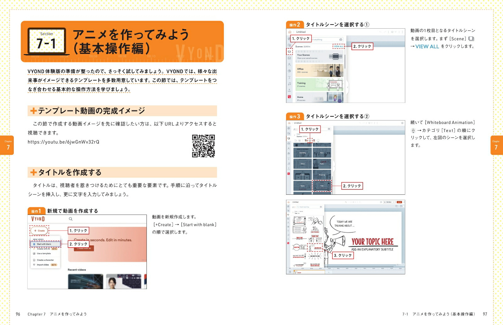Select the Upload icon in the step 2 sidebar

(289, 90)
